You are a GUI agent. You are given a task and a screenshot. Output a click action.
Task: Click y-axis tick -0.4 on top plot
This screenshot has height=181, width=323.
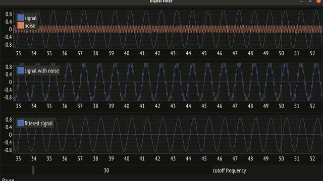(x=8, y=37)
